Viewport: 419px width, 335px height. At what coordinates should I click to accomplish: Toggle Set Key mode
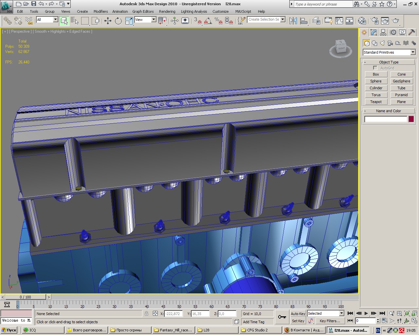click(298, 321)
